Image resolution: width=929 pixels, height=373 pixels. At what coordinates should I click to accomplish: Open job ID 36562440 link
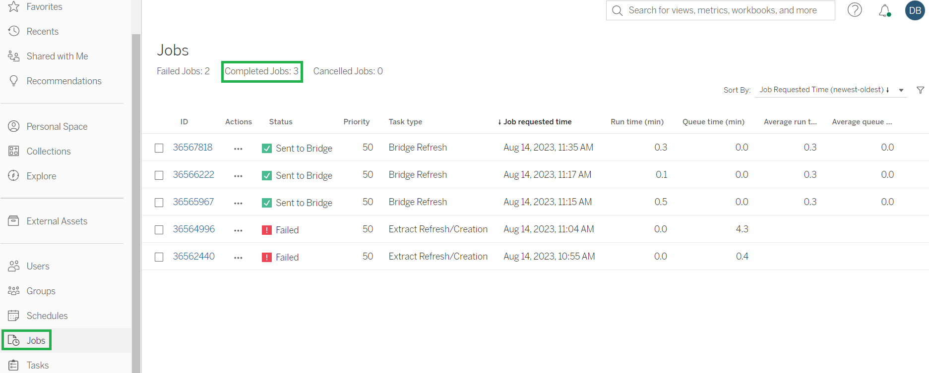[194, 256]
